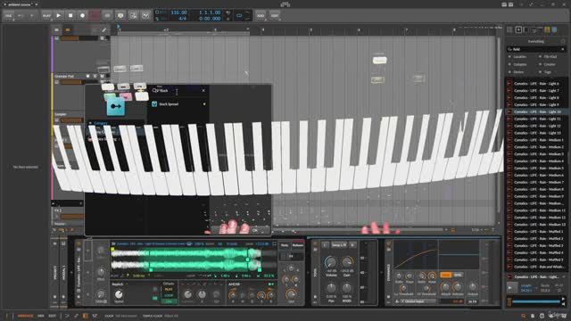Image resolution: width=571 pixels, height=321 pixels.
Task: Expand the Location filter
Action: pyautogui.click(x=519, y=57)
